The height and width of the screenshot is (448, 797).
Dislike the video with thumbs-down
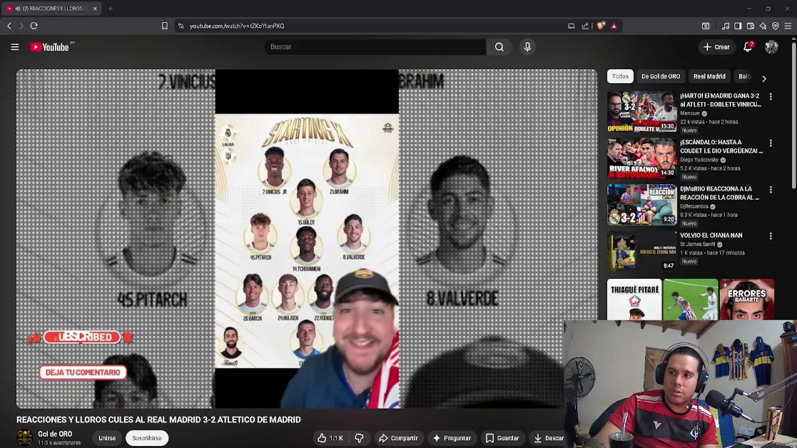359,438
